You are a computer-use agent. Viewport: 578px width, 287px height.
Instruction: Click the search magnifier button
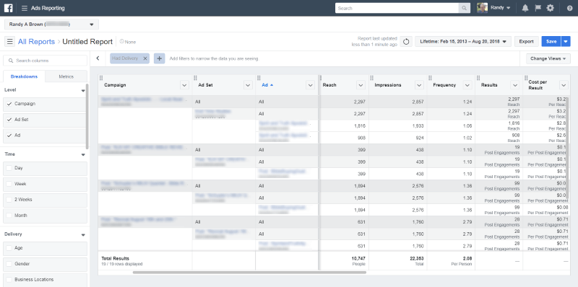coord(464,8)
